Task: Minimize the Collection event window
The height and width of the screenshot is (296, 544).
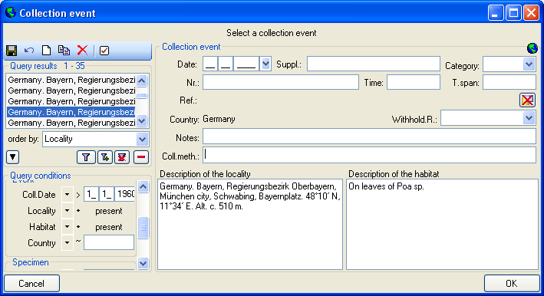Action: (496, 13)
